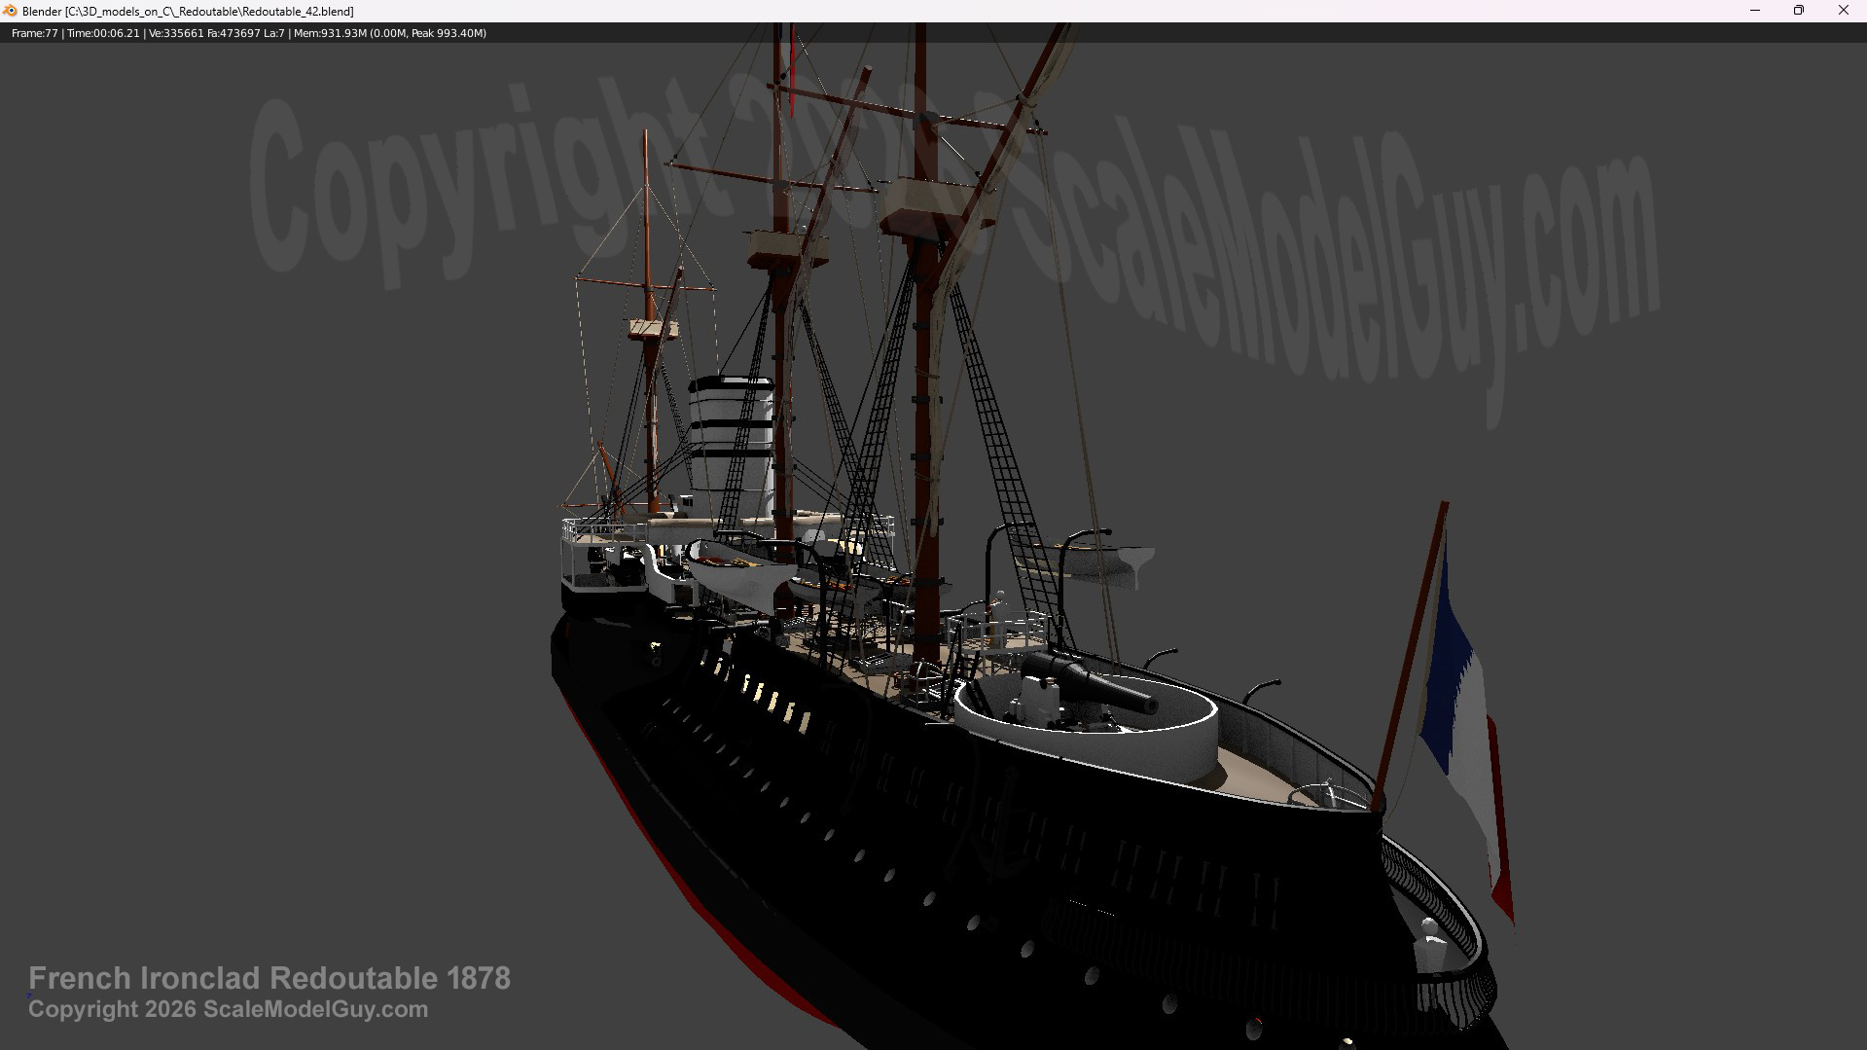Click the French Ironclad Redoutable 1878 caption

269,978
